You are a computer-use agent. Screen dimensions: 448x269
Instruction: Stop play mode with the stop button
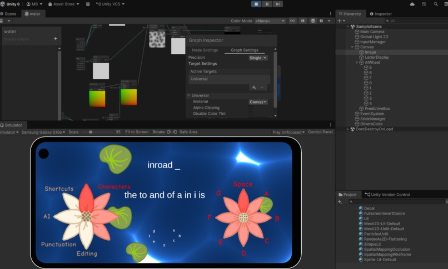coord(256,4)
